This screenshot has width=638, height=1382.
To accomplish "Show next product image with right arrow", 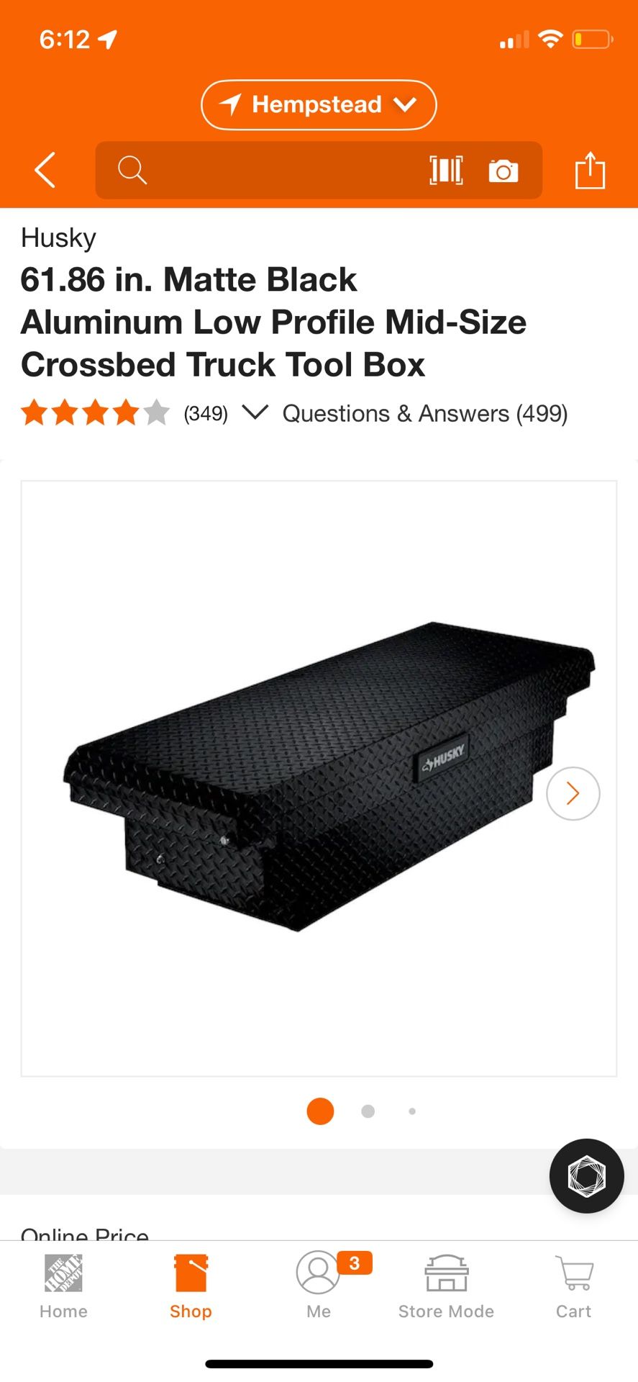I will point(573,793).
